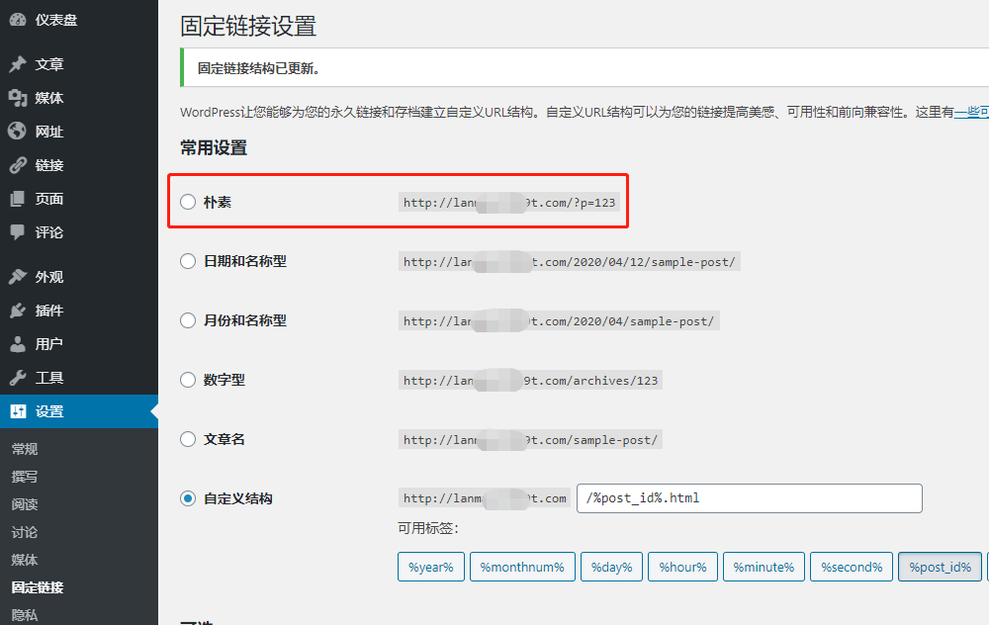
Task: Open the 插件 menu item
Action: (x=49, y=311)
